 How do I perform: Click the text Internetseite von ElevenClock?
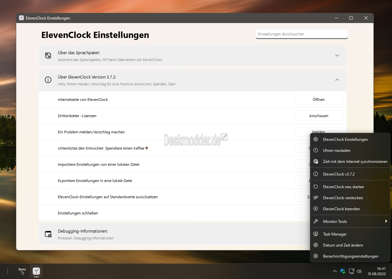click(83, 100)
